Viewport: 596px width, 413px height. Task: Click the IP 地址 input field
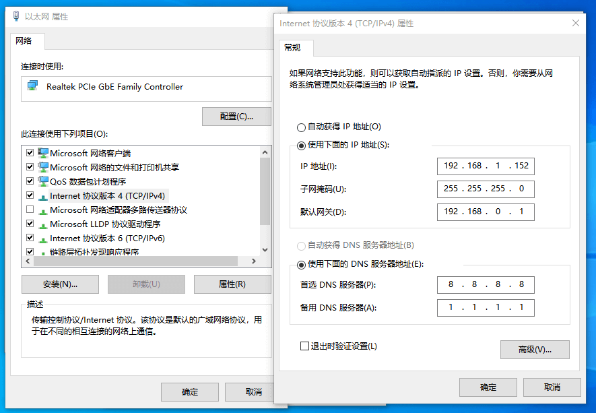click(485, 166)
